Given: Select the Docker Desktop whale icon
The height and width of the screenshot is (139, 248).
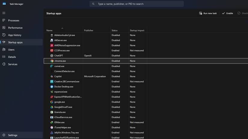Looking at the screenshot, I should [x=52, y=87].
